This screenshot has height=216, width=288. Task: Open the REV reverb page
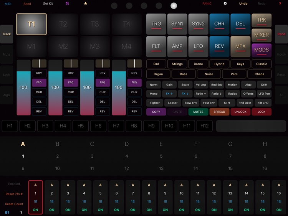(x=219, y=46)
